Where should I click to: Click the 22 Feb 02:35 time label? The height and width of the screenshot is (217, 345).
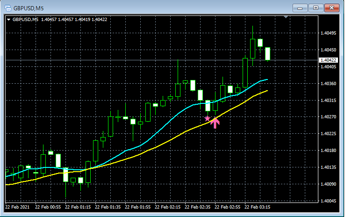tap(197, 207)
